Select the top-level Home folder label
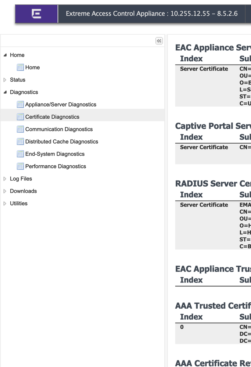 click(17, 55)
